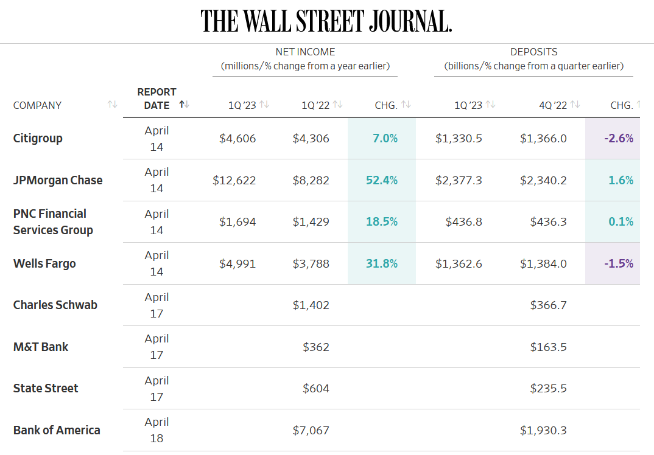654x455 pixels.
Task: Sort Net Income 1Q '23 column
Action: (264, 104)
